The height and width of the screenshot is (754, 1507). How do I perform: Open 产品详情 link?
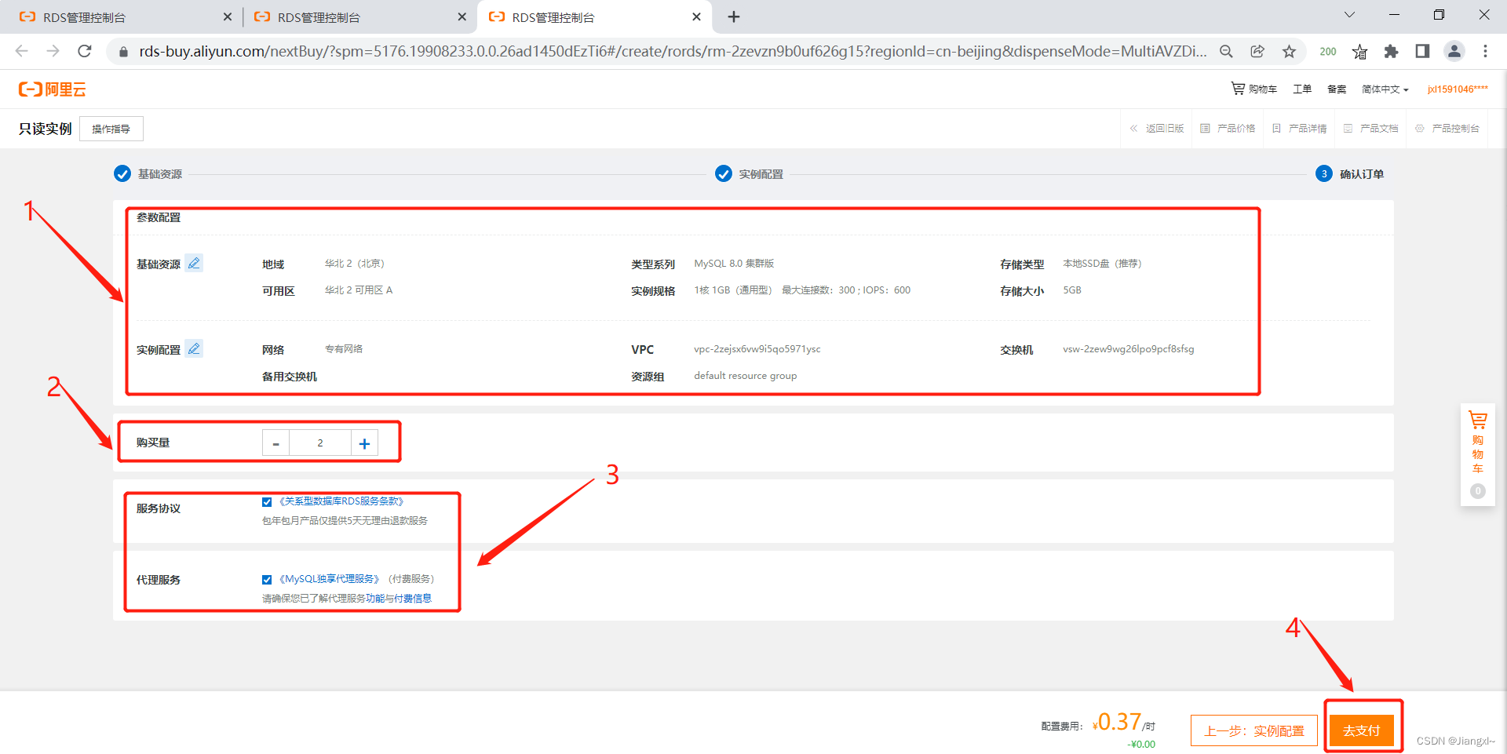pyautogui.click(x=1300, y=128)
